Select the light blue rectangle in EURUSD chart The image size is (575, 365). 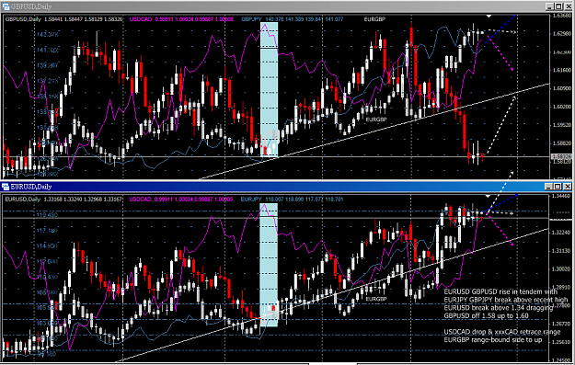[269, 265]
